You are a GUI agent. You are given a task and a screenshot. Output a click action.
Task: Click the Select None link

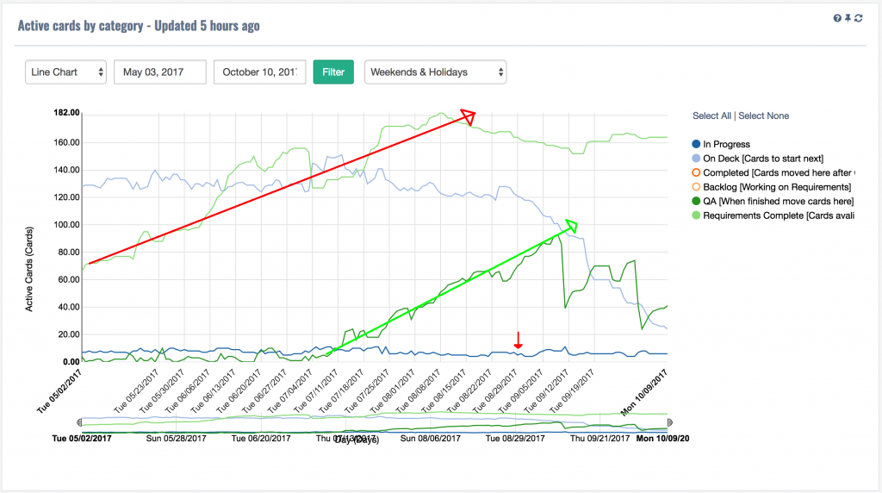763,115
